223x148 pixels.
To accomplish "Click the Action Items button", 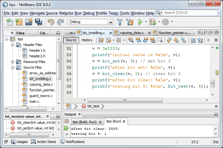I will tap(44, 142).
